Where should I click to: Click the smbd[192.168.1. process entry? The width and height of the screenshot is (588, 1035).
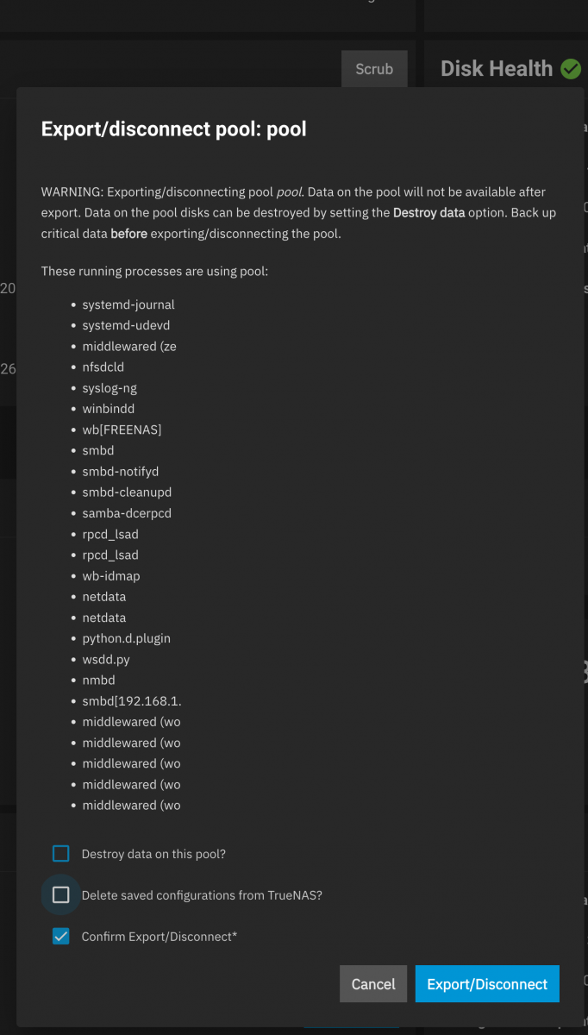pyautogui.click(x=132, y=701)
